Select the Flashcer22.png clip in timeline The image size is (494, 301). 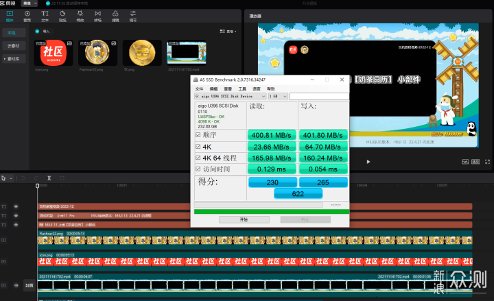(x=255, y=240)
